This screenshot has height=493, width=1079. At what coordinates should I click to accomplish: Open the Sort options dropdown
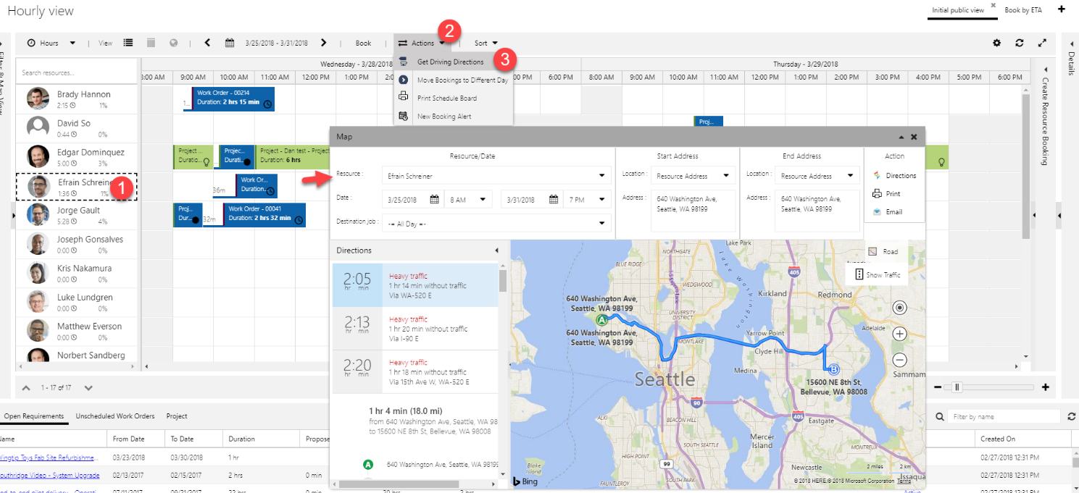coord(485,42)
